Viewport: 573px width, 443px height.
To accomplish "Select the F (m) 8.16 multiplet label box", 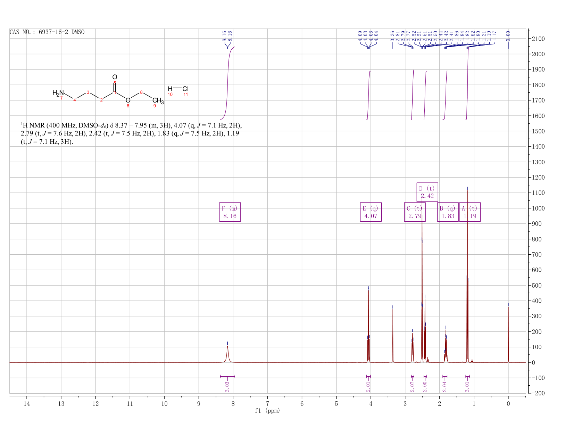I will pos(230,212).
